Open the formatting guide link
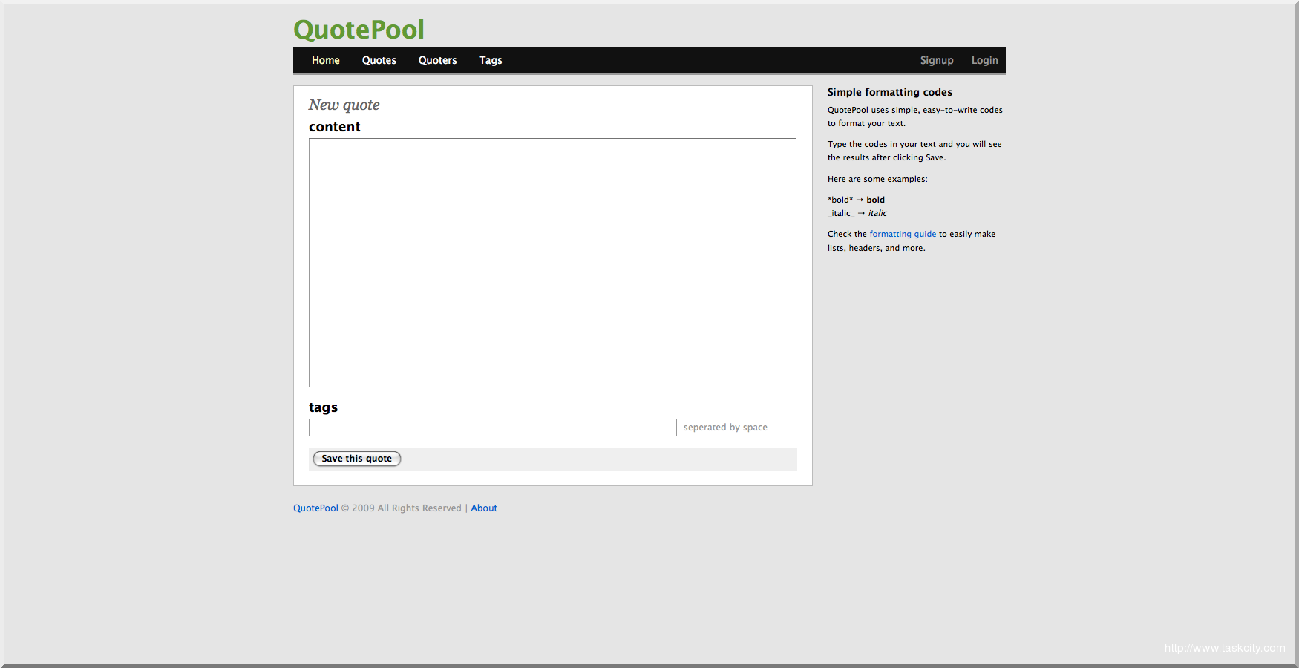The width and height of the screenshot is (1299, 668). pyautogui.click(x=903, y=234)
